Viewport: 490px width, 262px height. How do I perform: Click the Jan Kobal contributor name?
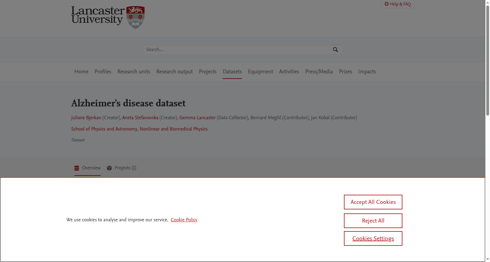pos(320,118)
